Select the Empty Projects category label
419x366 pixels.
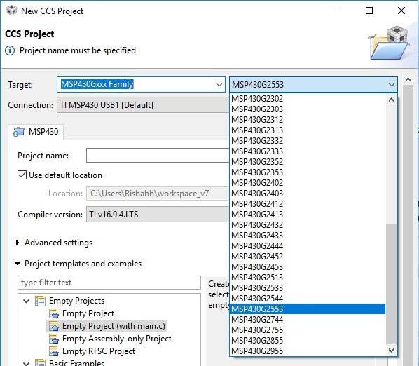point(76,301)
